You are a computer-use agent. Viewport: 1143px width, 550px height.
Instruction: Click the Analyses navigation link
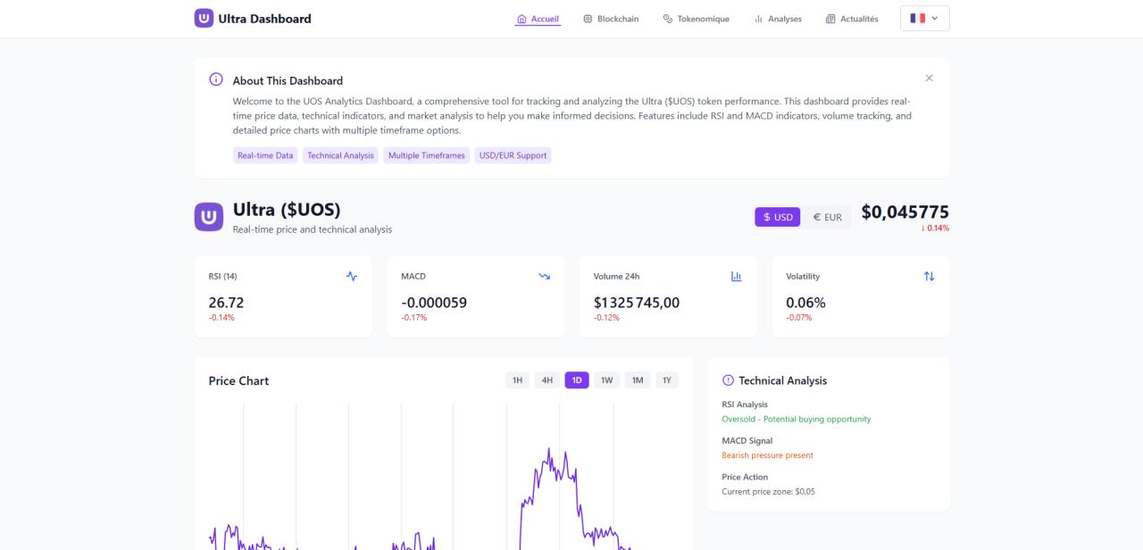[x=778, y=18]
